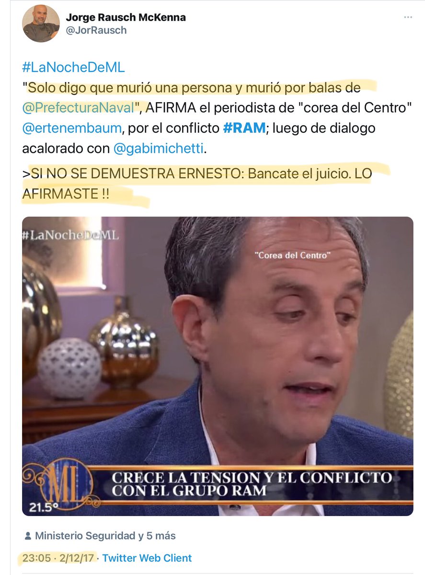Open the tweet's three-dot more options menu
This screenshot has height=575, width=425.
[407, 17]
